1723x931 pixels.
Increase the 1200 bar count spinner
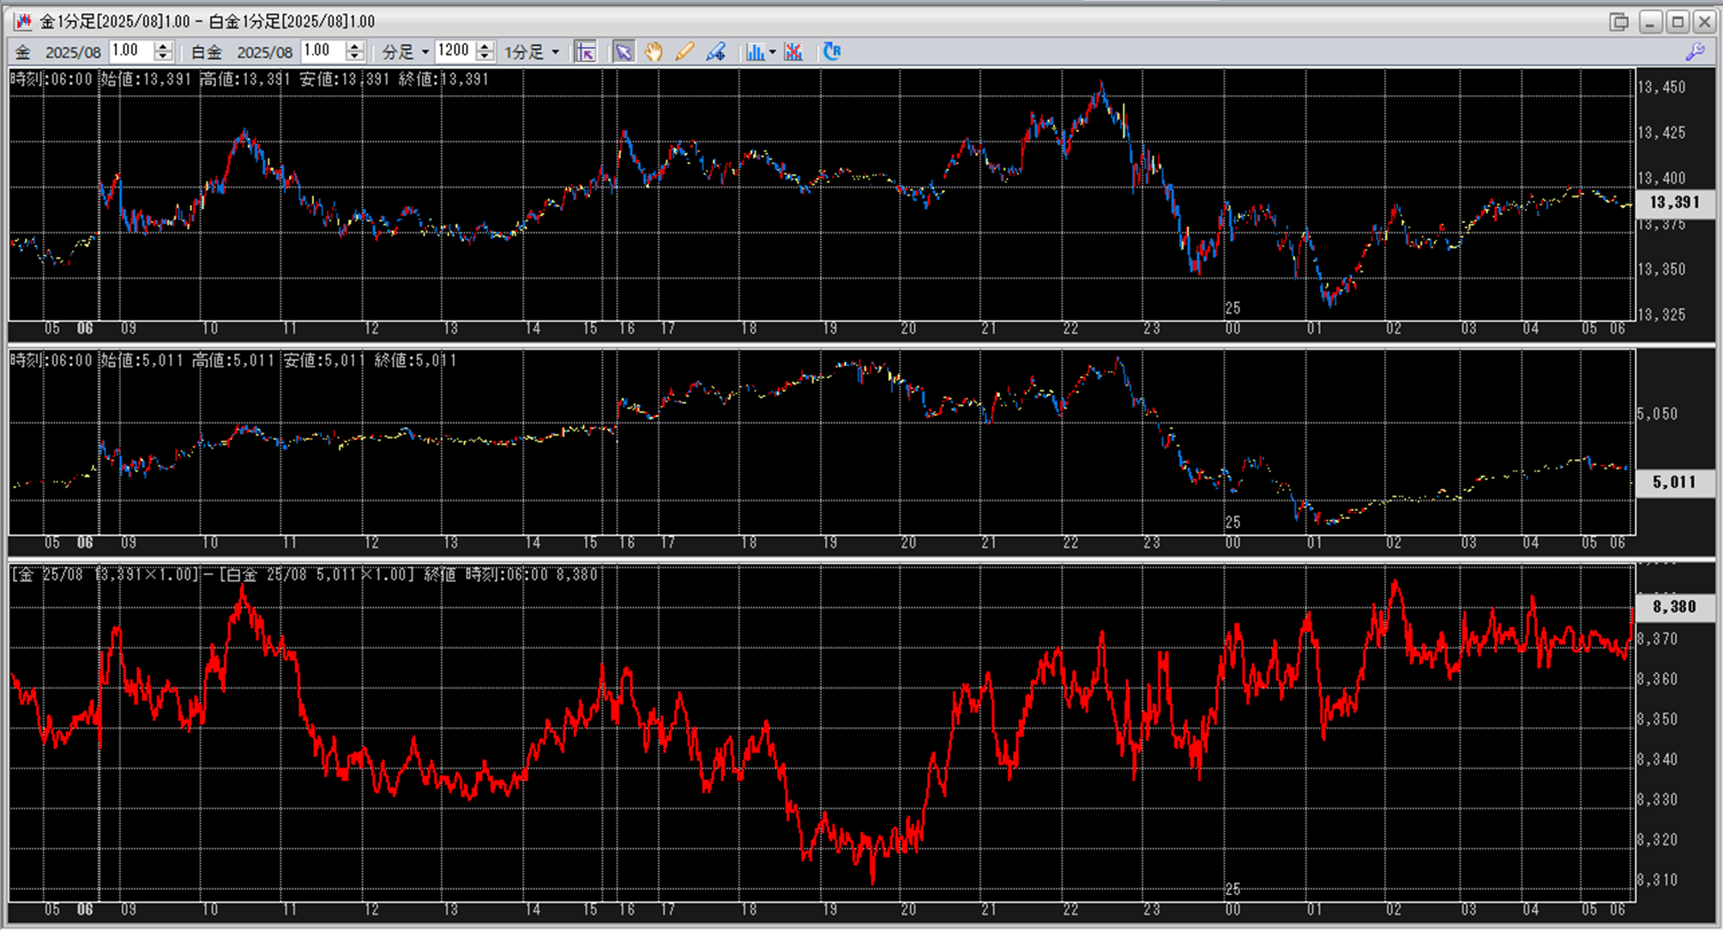485,46
